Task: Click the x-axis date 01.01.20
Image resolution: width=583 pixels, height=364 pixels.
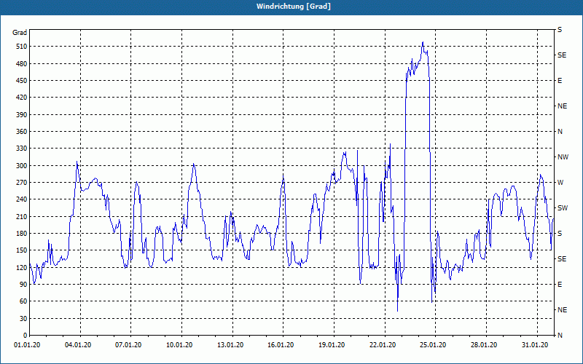Action: click(27, 345)
